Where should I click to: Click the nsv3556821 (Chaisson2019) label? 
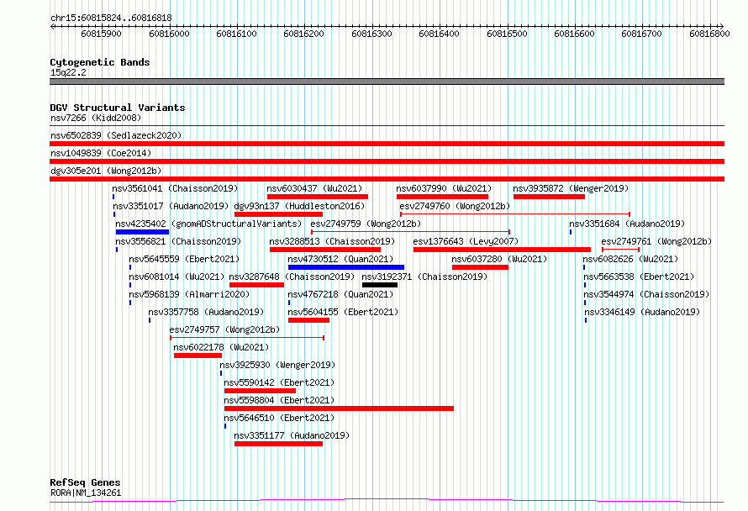178,241
